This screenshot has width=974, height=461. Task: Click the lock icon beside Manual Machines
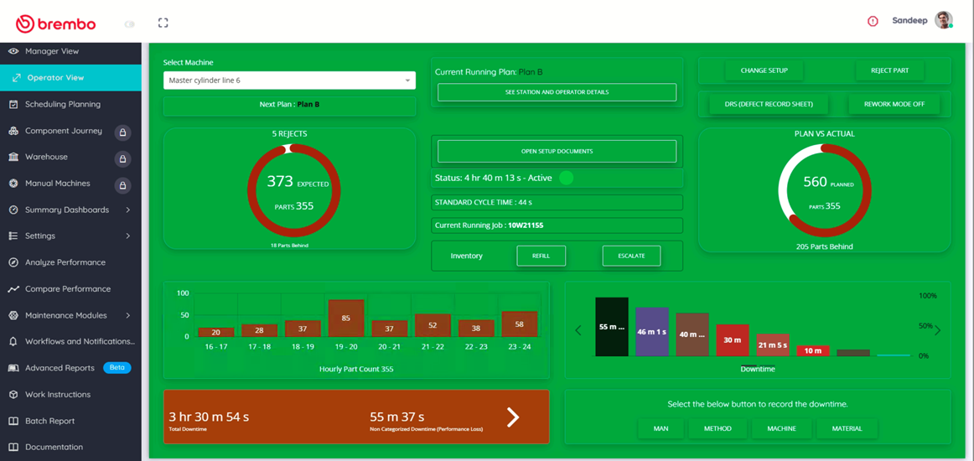[x=122, y=184]
